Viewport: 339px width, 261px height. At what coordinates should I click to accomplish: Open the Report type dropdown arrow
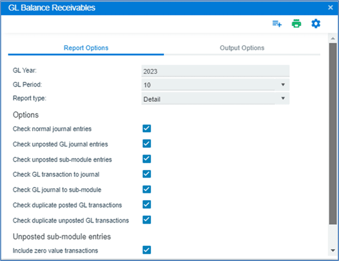pyautogui.click(x=282, y=99)
